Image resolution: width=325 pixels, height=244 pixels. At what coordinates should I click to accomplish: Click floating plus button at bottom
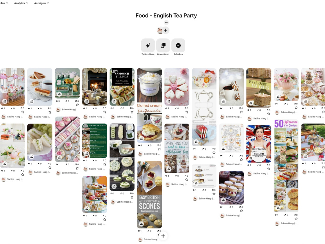(163, 236)
